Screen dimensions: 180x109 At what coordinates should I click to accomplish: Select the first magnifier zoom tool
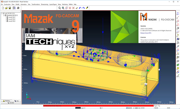coord(59,8)
